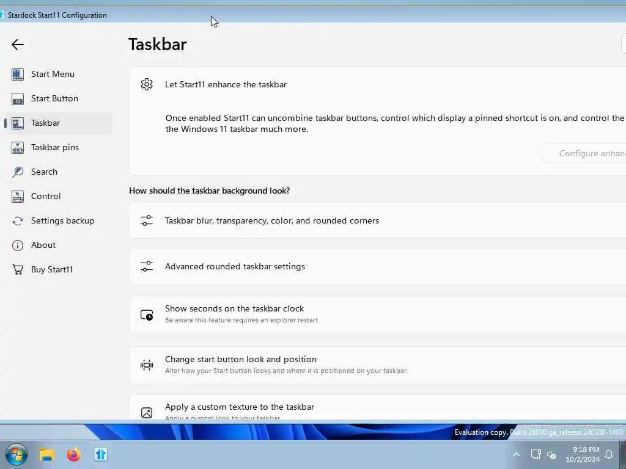The height and width of the screenshot is (469, 626).
Task: Select Start Button in the sidebar
Action: point(58,98)
